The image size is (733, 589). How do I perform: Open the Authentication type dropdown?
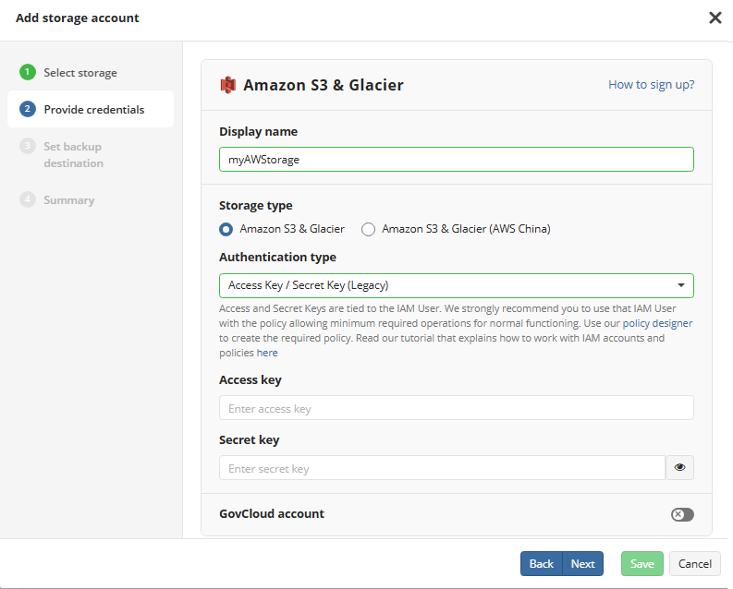[x=457, y=285]
